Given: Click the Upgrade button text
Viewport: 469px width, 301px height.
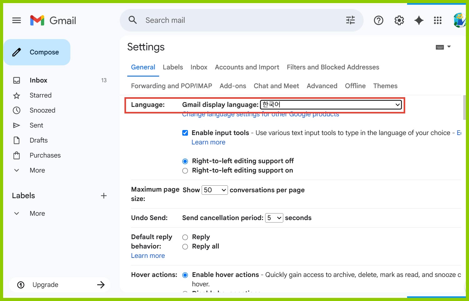Looking at the screenshot, I should pos(45,285).
